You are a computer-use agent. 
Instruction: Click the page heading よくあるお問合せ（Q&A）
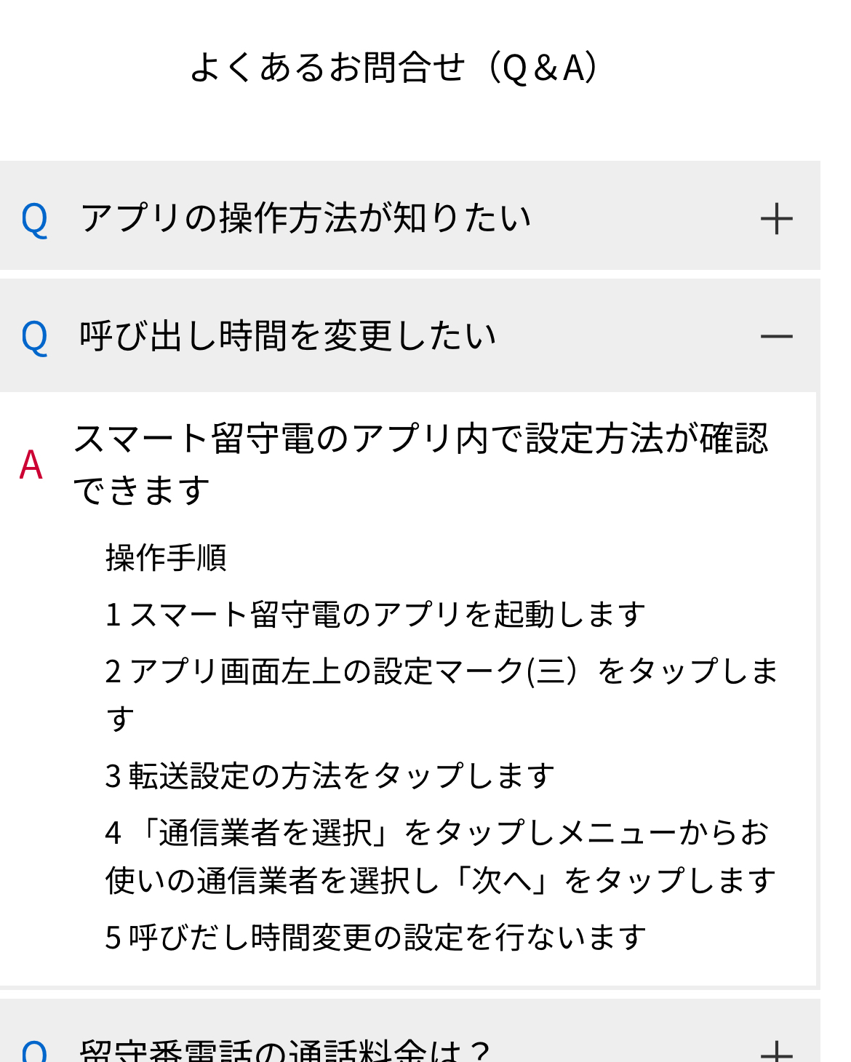(393, 68)
